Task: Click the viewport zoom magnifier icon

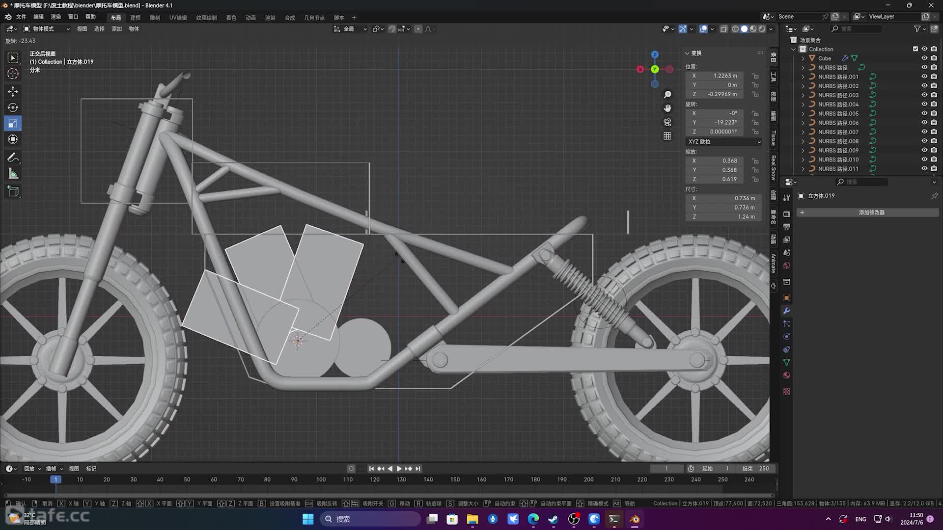Action: [x=667, y=94]
